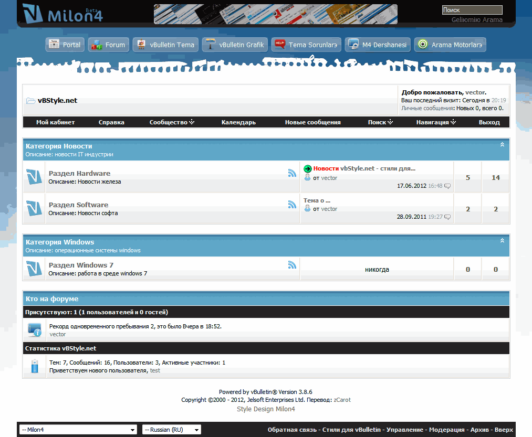The image size is (532, 437).
Task: Click Выход to log out
Action: [489, 122]
